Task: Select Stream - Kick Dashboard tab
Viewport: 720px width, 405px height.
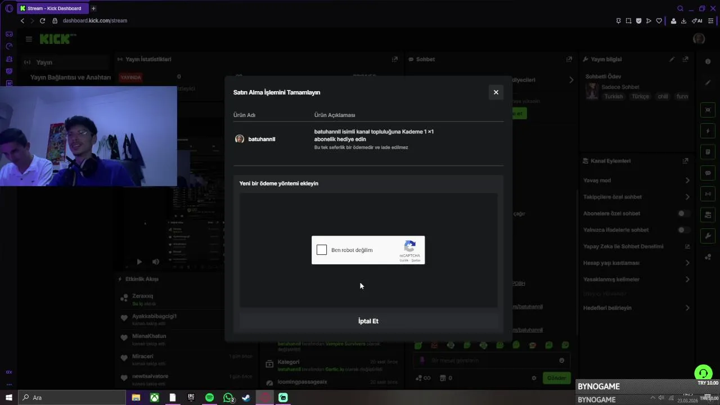Action: point(52,8)
